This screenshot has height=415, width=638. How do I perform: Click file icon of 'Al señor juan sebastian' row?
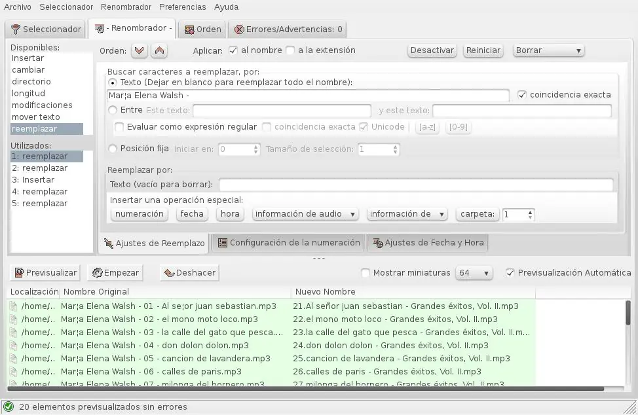(14, 306)
